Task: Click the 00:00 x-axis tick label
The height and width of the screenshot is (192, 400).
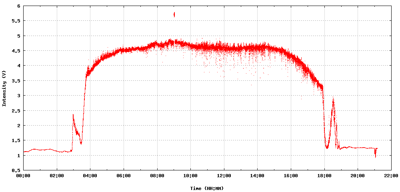Action: [24, 176]
